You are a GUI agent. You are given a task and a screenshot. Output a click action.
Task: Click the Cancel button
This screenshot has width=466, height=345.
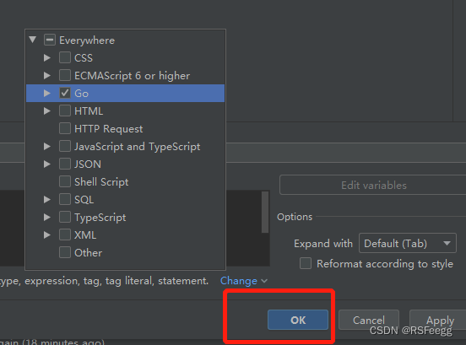click(369, 320)
